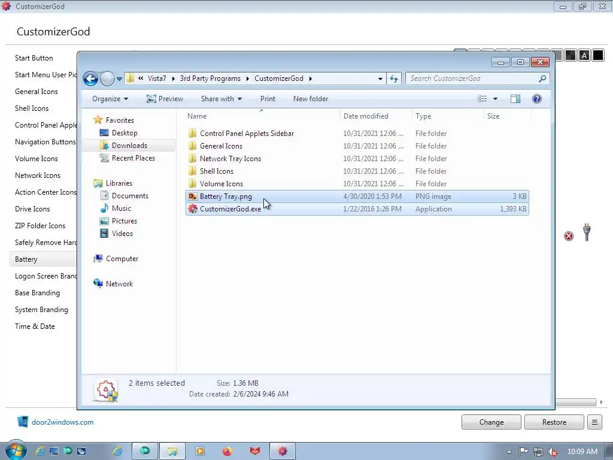This screenshot has width=613, height=460.
Task: Expand the CustomizerGod breadcrumb arrow
Action: coord(311,78)
